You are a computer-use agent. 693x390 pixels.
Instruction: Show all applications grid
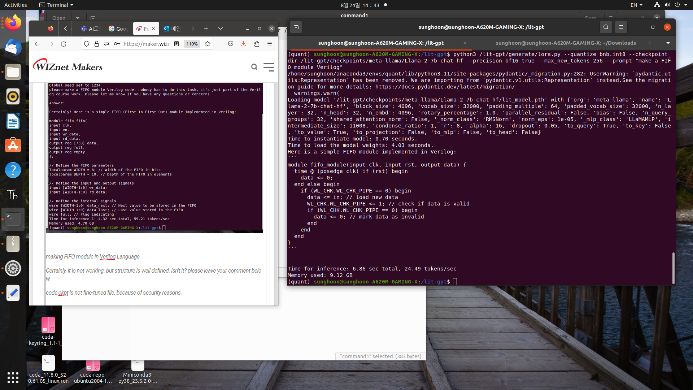pyautogui.click(x=13, y=377)
